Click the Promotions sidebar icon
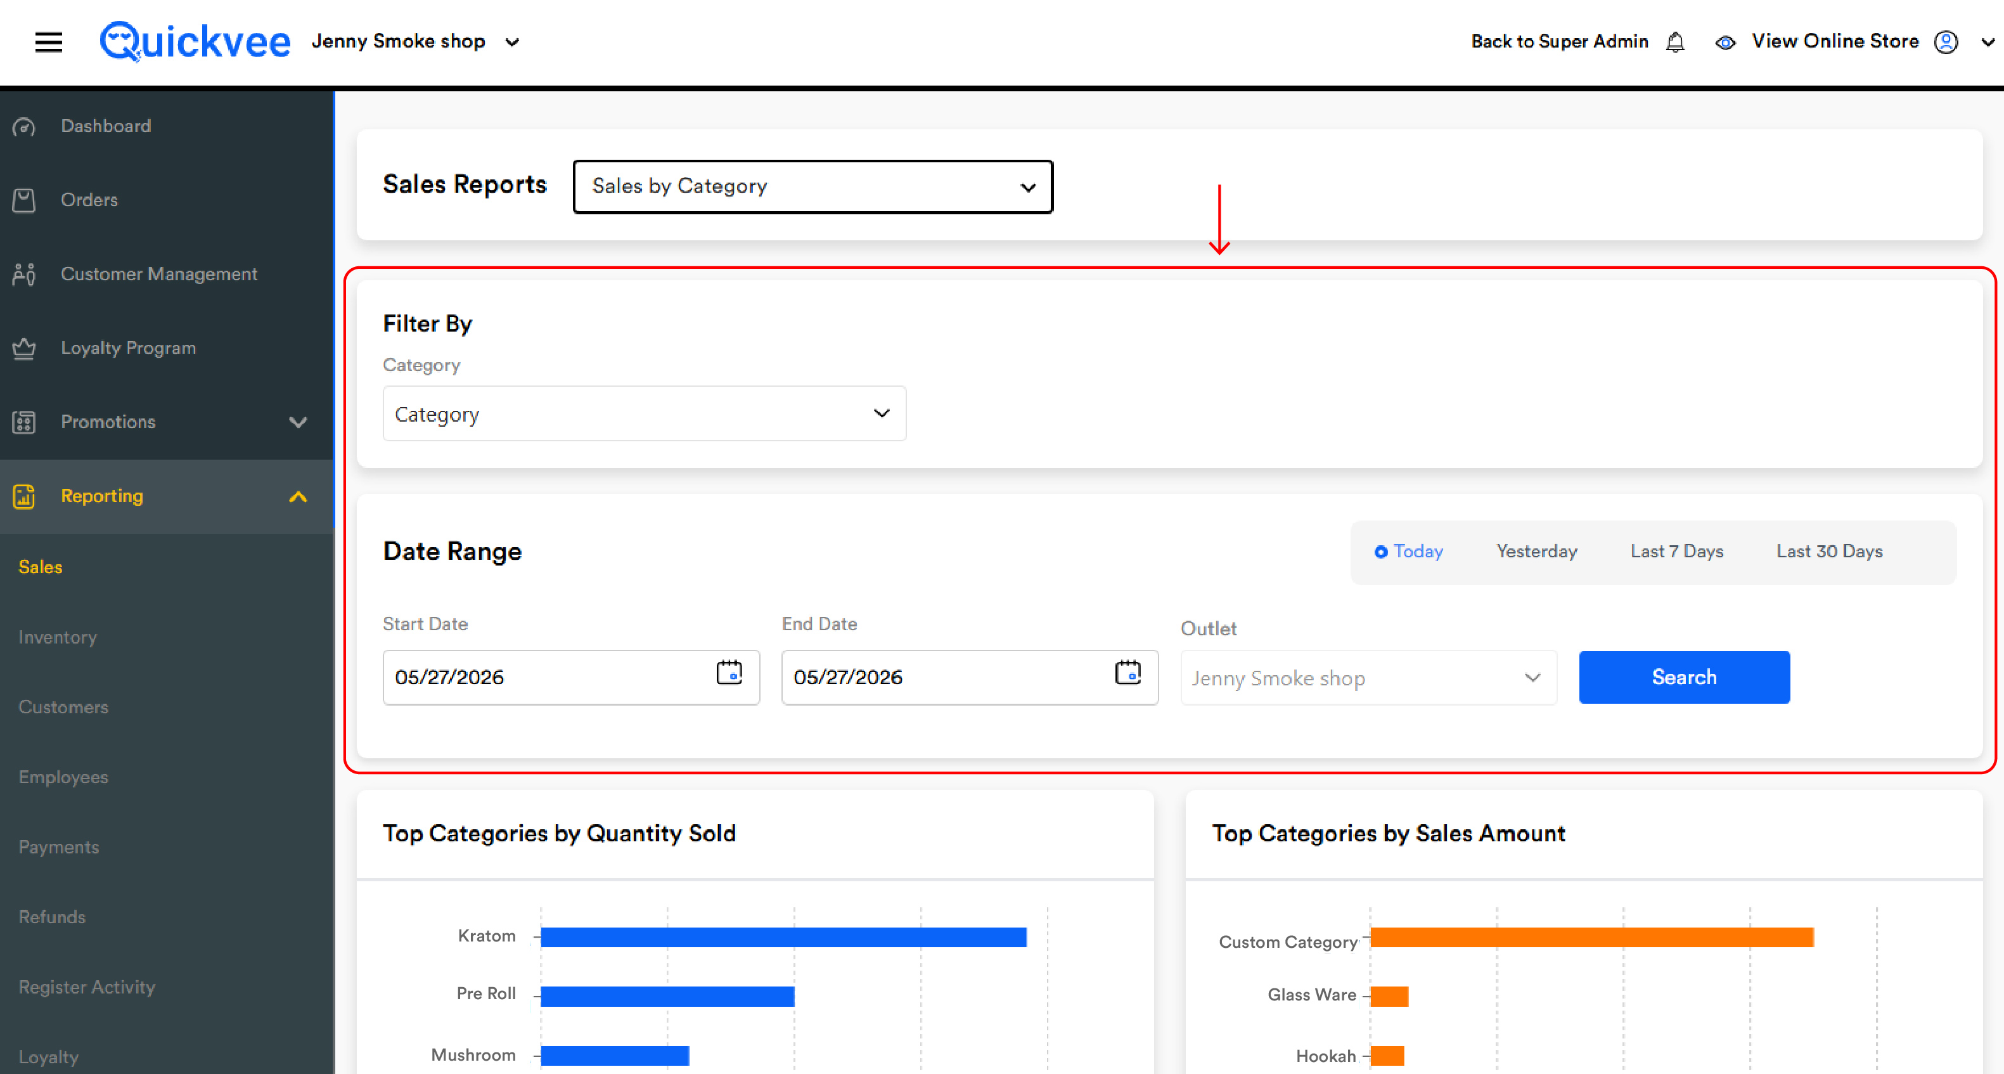The height and width of the screenshot is (1074, 2004). pos(24,423)
